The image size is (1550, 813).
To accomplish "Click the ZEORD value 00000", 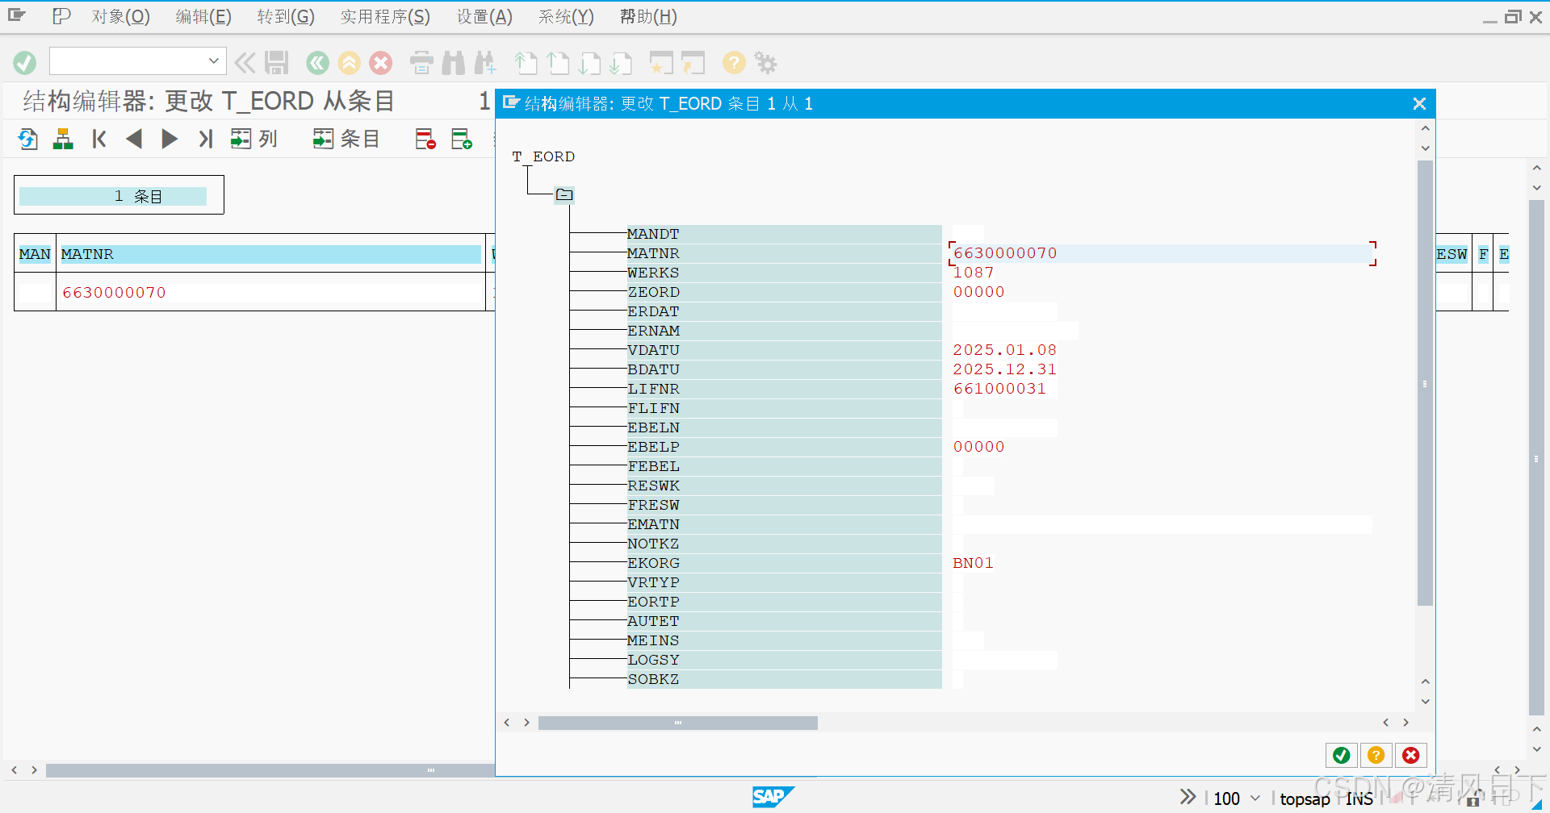I will click(978, 292).
